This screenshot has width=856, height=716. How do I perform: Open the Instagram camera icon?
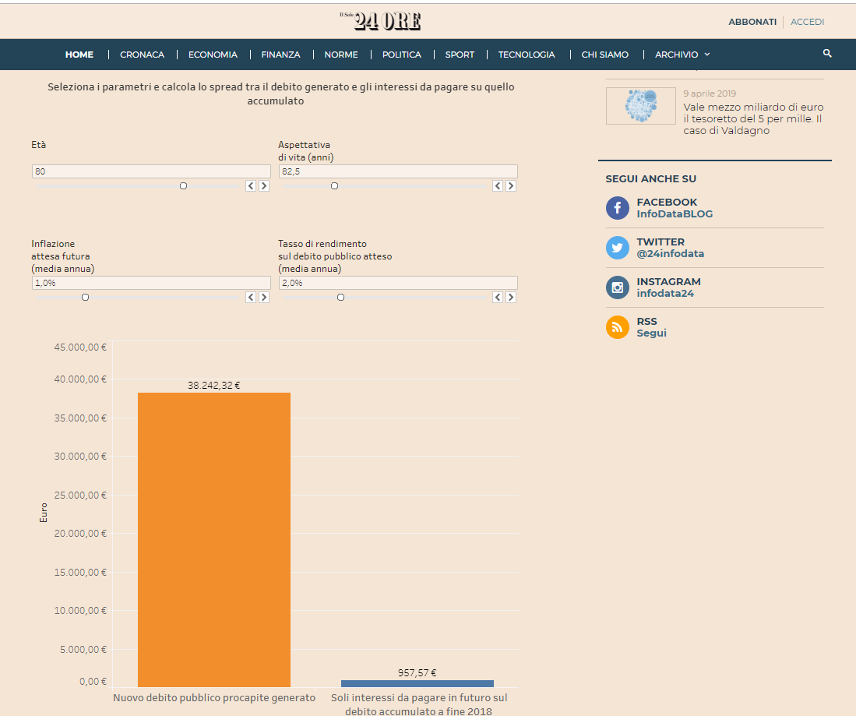click(x=618, y=287)
